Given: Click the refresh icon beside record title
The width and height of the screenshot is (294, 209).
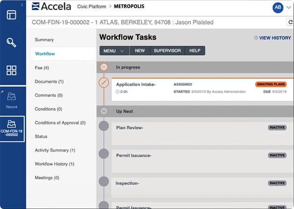Looking at the screenshot, I should point(290,22).
